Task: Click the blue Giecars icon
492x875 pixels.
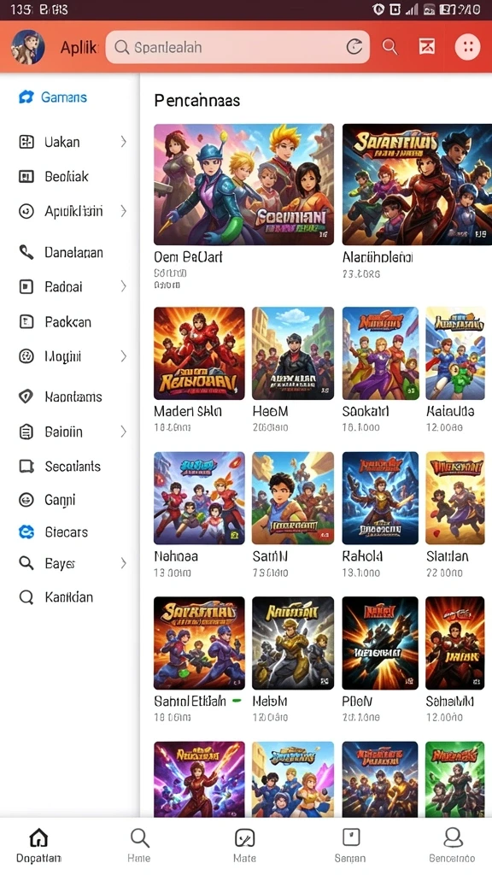Action: 26,531
